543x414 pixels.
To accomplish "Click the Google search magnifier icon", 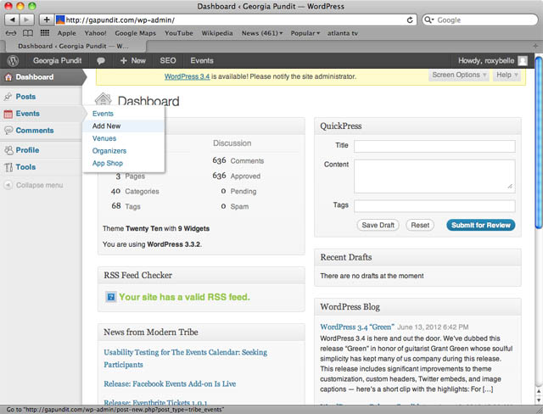I will (428, 20).
